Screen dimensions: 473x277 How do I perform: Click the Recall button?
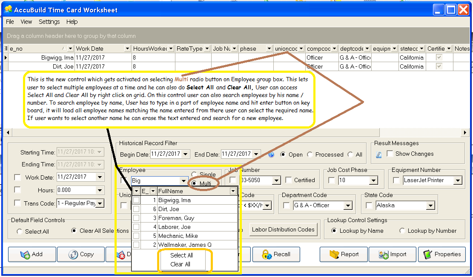click(x=276, y=254)
